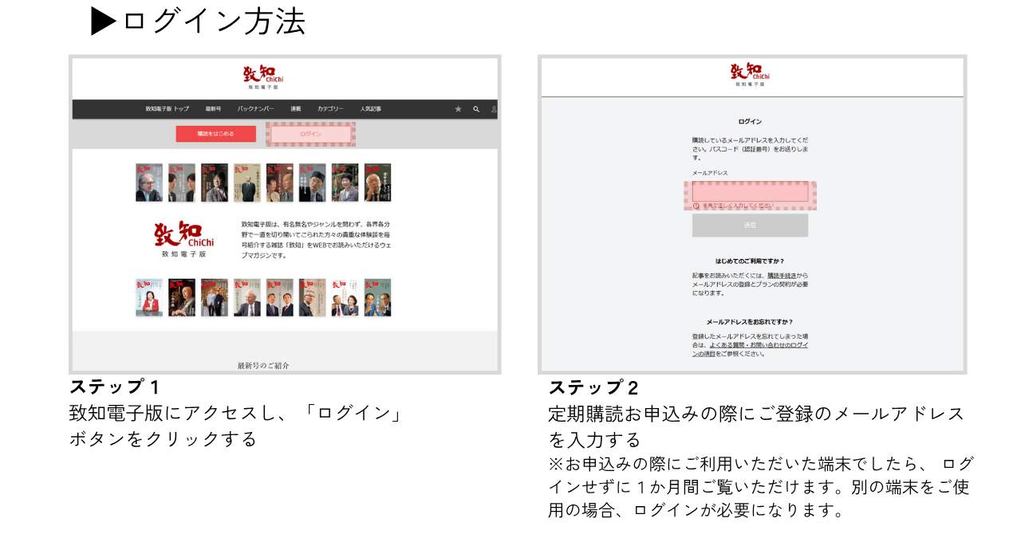
Task: Open the バックナンバー menu item
Action: click(x=255, y=109)
